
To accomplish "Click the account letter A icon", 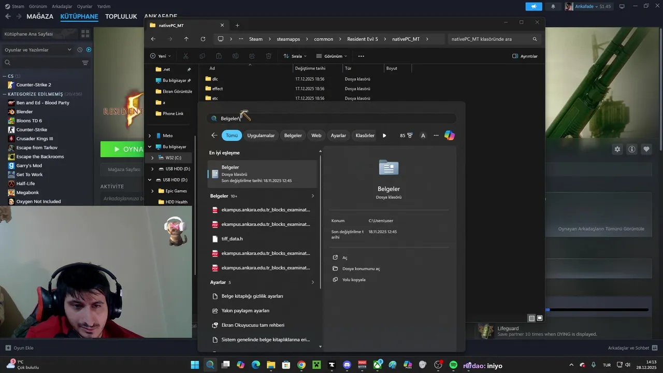I will click(423, 135).
